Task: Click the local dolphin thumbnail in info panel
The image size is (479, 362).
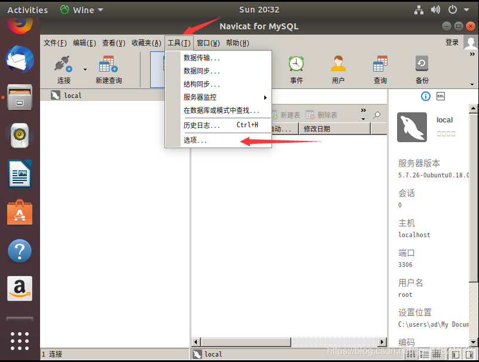Action: pos(412,127)
